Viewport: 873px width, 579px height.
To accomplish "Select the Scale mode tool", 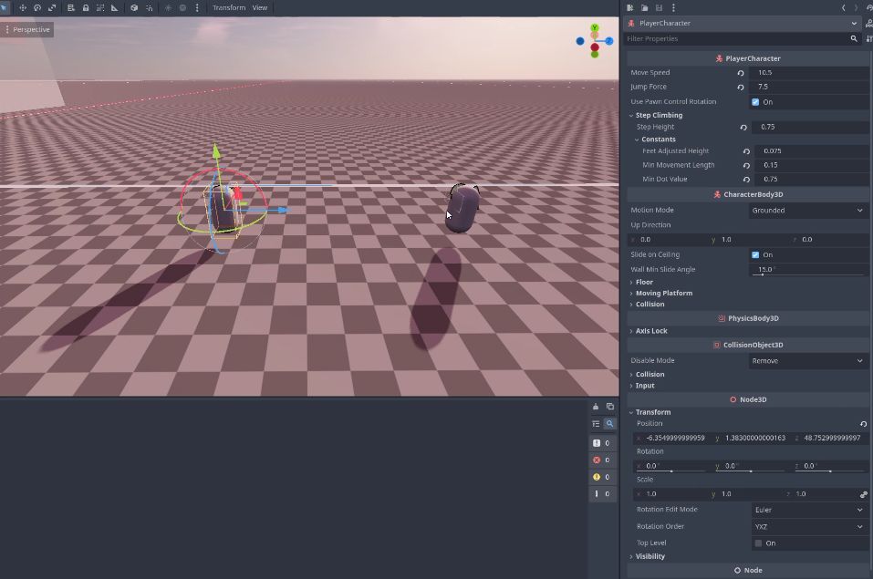I will (51, 7).
